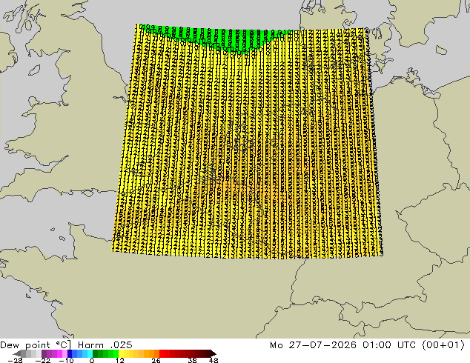Click the '38' label on the color scale
Image resolution: width=470 pixels, height=363 pixels.
point(192,360)
